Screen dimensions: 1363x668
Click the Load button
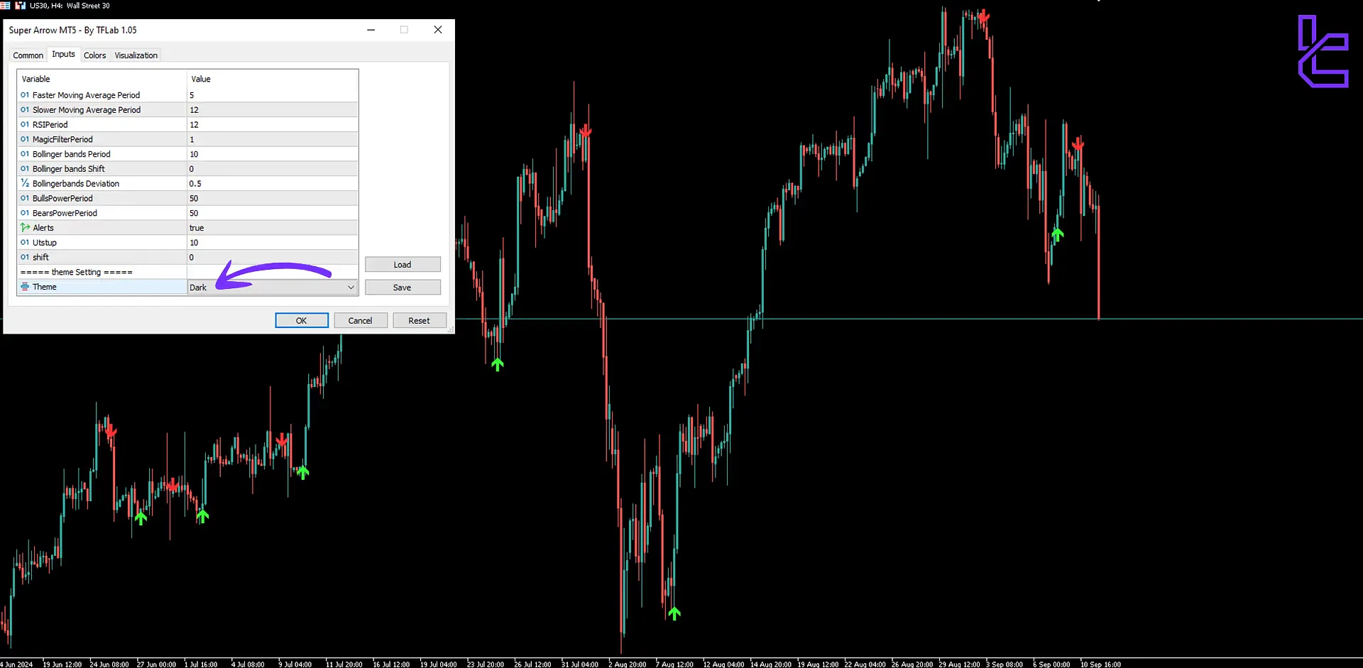tap(403, 264)
